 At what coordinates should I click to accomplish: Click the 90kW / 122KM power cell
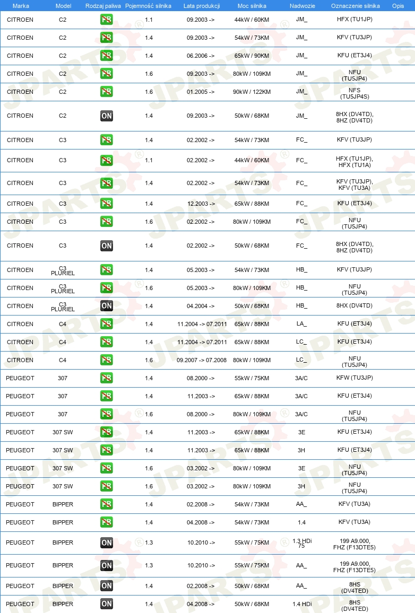pos(252,92)
